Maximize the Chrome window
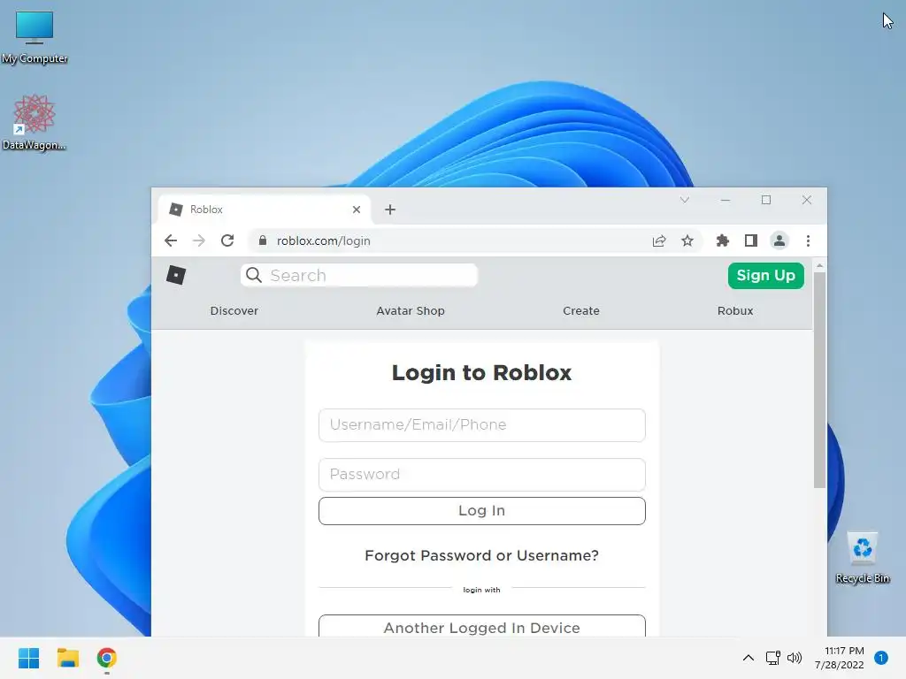Screen dimensions: 906x679 (x=766, y=200)
